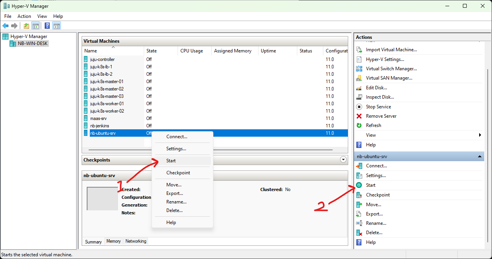Viewport: 492px width, 259px height.
Task: Click the green Refresh icon
Action: pyautogui.click(x=359, y=125)
